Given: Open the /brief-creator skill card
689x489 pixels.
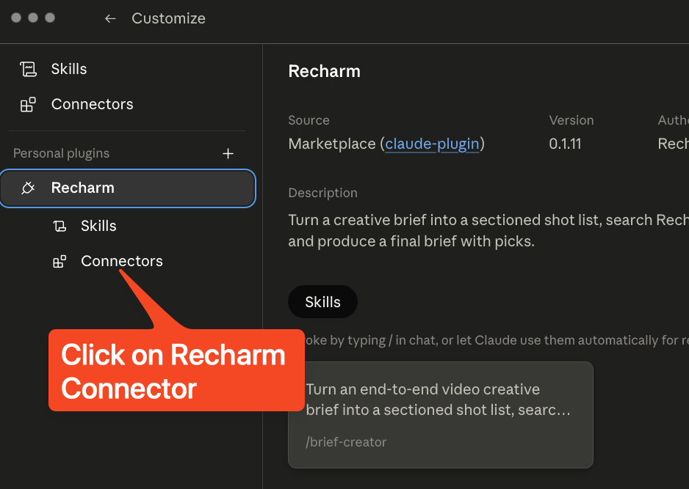Looking at the screenshot, I should pyautogui.click(x=440, y=415).
